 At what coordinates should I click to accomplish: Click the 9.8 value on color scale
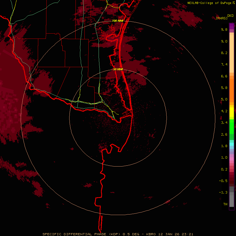224,29
